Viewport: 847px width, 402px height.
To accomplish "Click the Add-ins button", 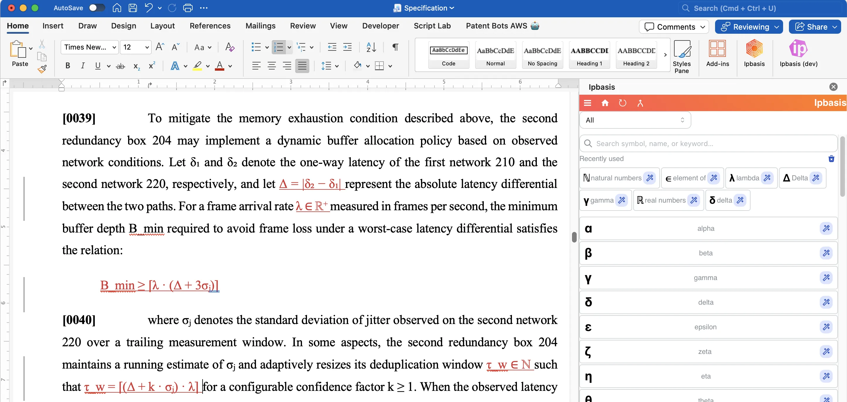I will (717, 53).
